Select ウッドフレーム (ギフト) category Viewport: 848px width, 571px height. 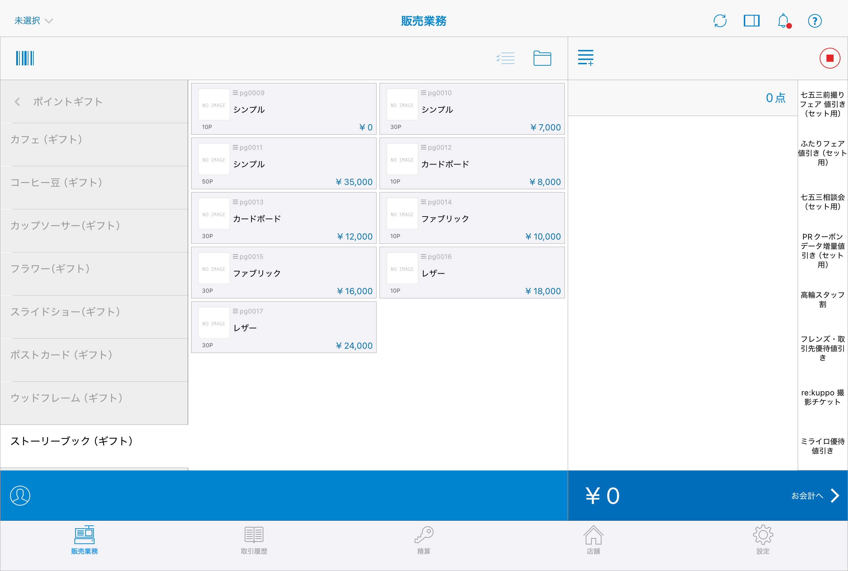click(x=94, y=403)
